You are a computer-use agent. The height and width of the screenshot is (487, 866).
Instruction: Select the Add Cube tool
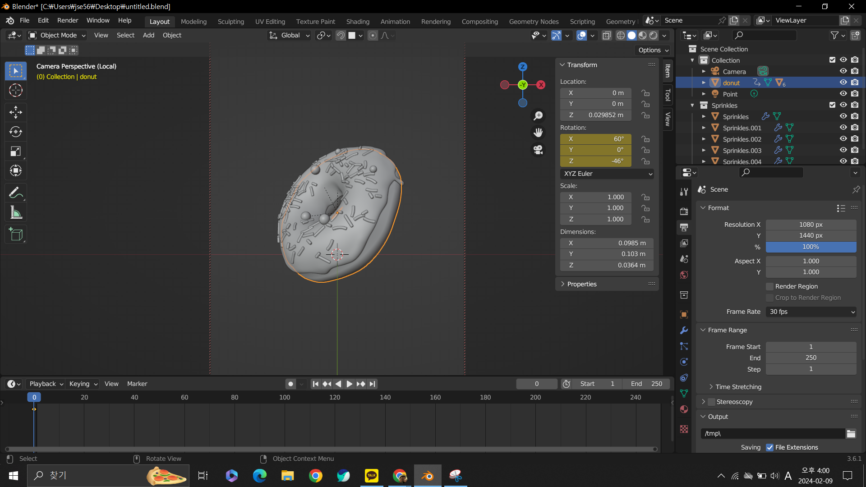pyautogui.click(x=16, y=234)
